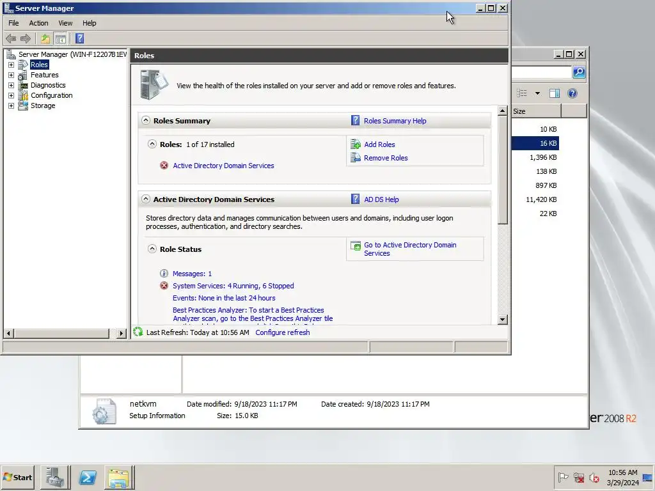Viewport: 655px width, 491px height.
Task: Click the Go to Active Directory Domain Services icon
Action: pyautogui.click(x=356, y=246)
